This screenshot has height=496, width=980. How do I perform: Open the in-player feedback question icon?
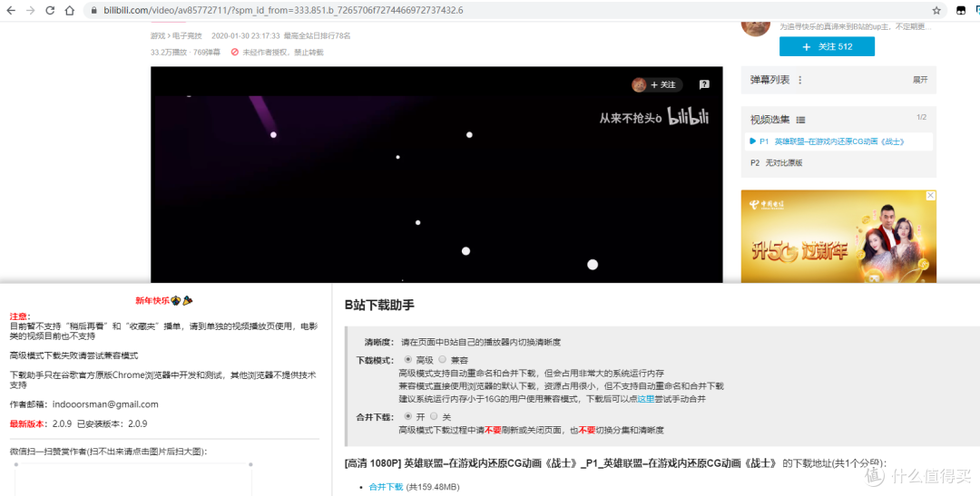point(704,84)
